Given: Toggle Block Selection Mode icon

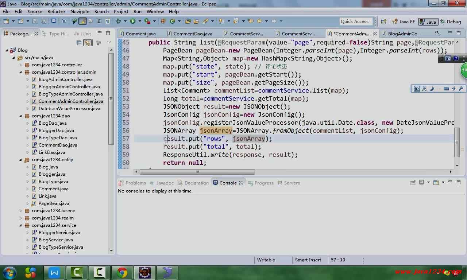Looking at the screenshot, I should (99, 21).
